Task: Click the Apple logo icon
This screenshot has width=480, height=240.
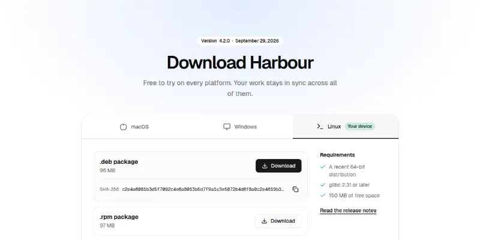Action: click(x=124, y=127)
